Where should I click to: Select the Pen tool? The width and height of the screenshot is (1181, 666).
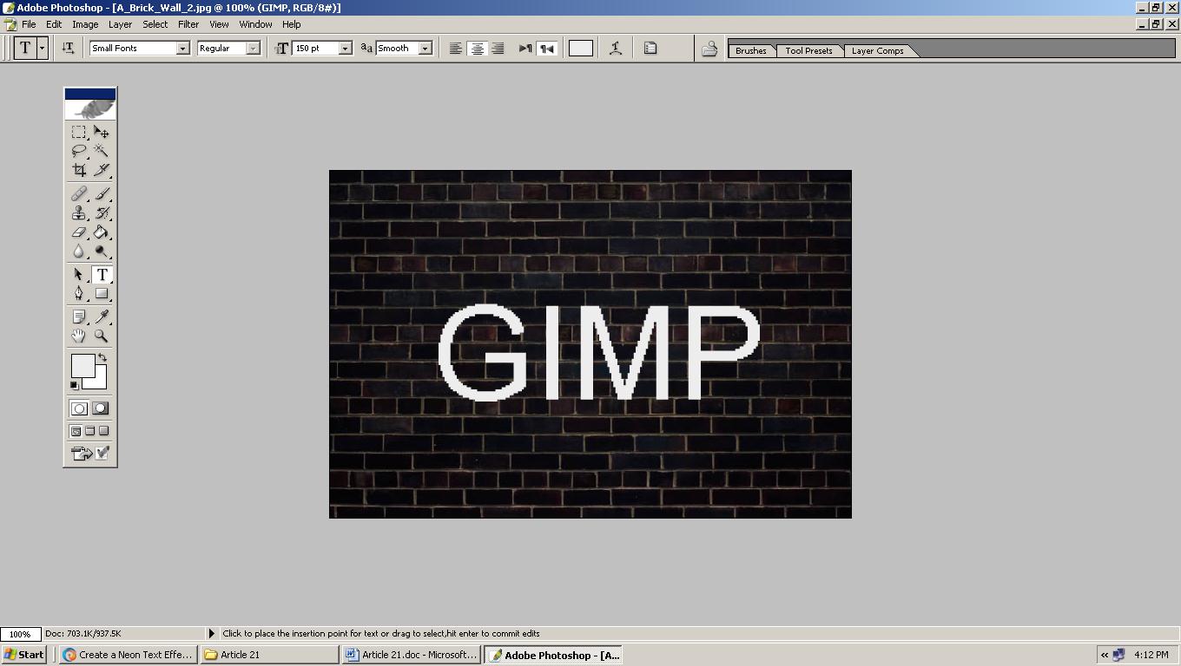pyautogui.click(x=79, y=294)
